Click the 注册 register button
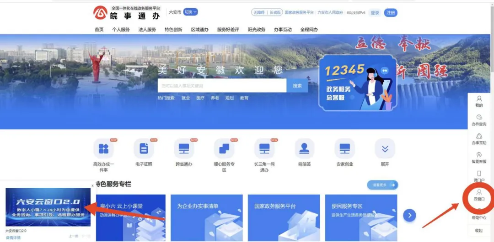494x242 pixels. tap(391, 13)
